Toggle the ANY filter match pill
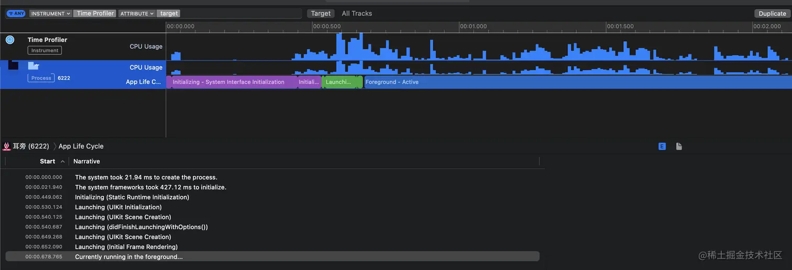792x270 pixels. click(16, 14)
